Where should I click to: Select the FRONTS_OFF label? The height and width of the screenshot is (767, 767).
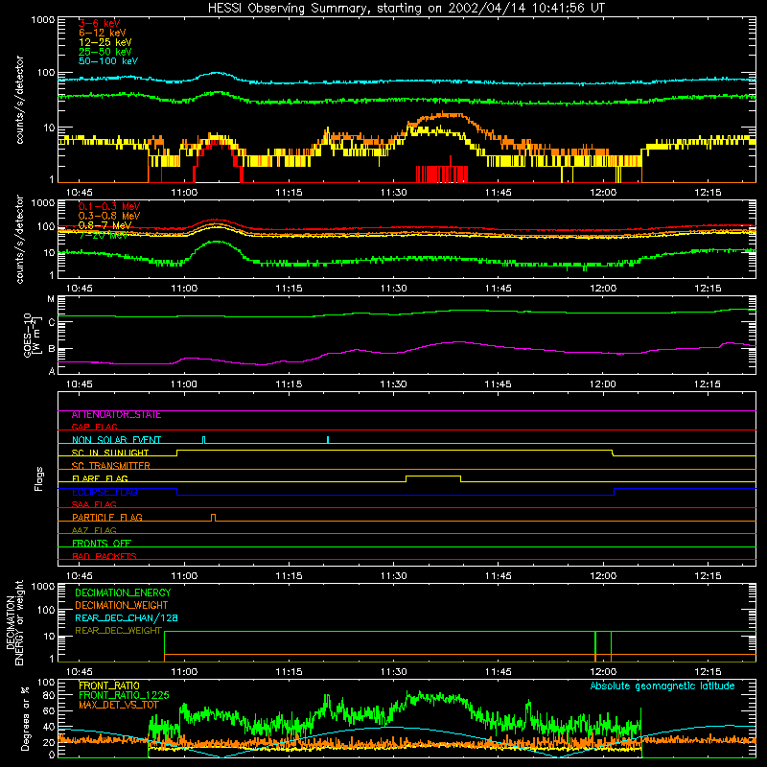coord(102,544)
